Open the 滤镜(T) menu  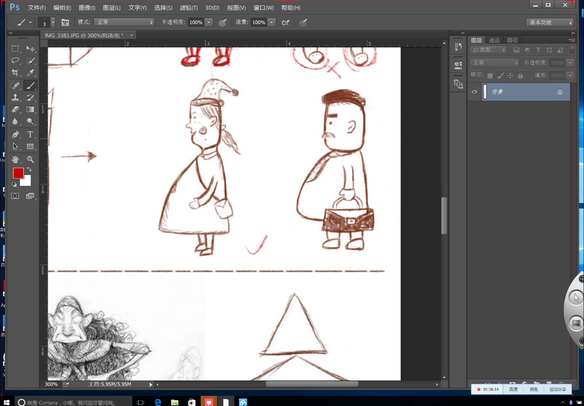[189, 8]
